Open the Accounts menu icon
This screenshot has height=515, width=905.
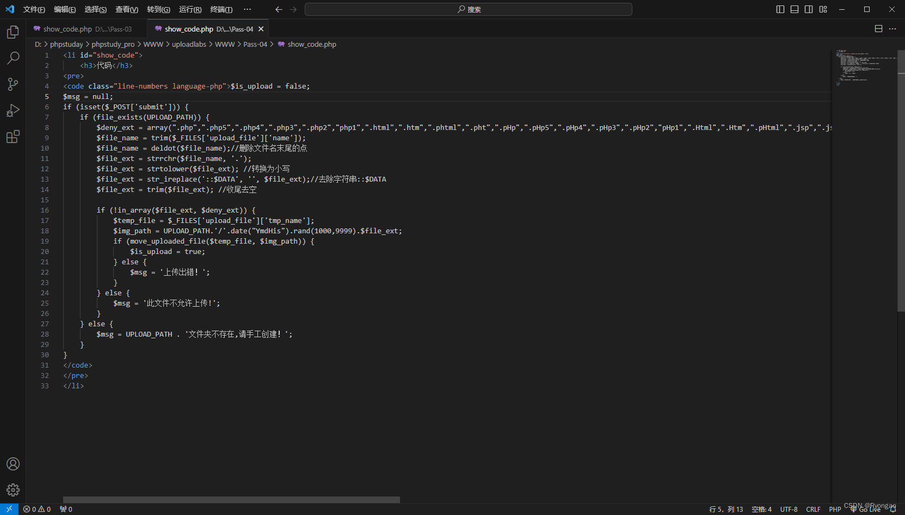pyautogui.click(x=13, y=464)
